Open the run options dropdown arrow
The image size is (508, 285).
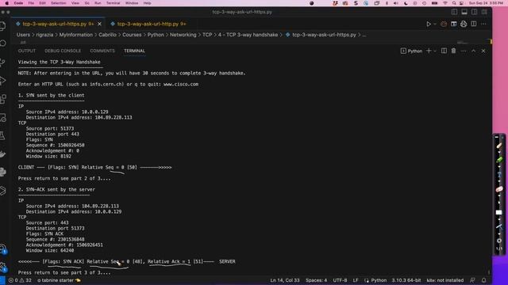pyautogui.click(x=435, y=24)
